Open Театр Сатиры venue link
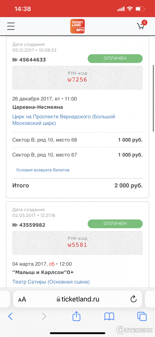Viewport: 155px width, 337px height. [x=51, y=282]
